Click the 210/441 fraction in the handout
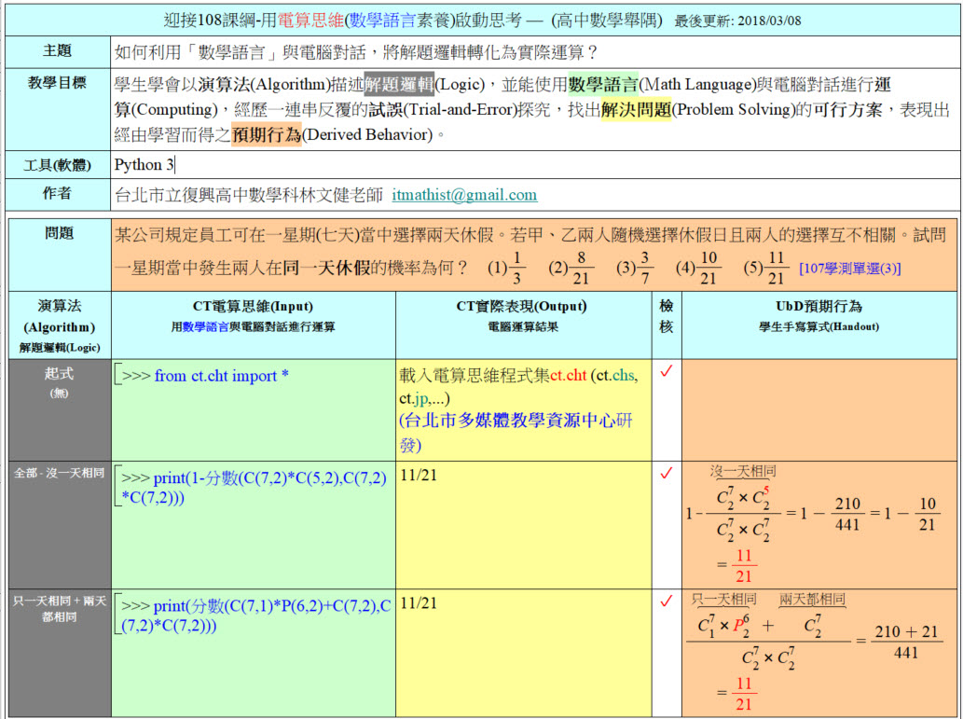Viewport: 963px width, 719px height. click(x=847, y=515)
